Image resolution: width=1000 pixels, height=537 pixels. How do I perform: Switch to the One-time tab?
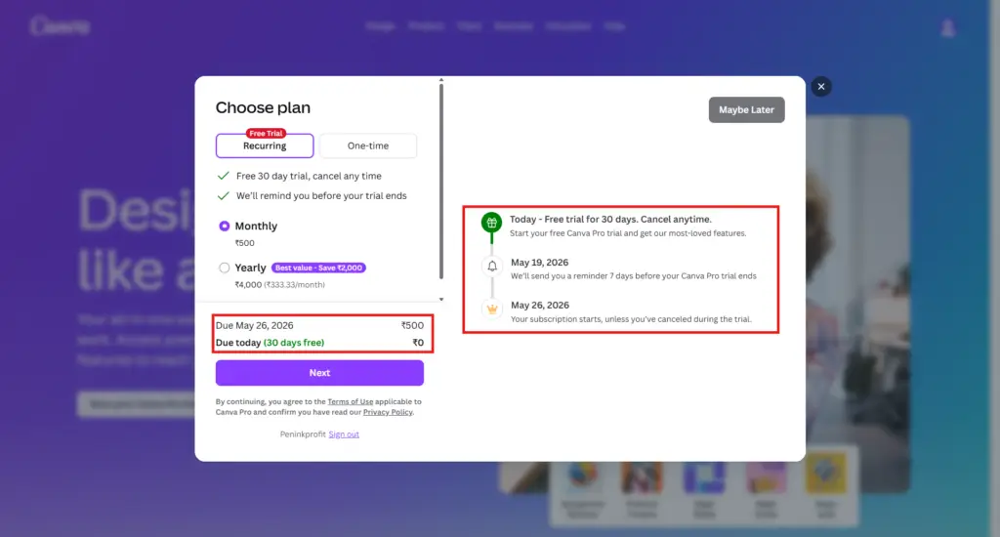pos(368,146)
